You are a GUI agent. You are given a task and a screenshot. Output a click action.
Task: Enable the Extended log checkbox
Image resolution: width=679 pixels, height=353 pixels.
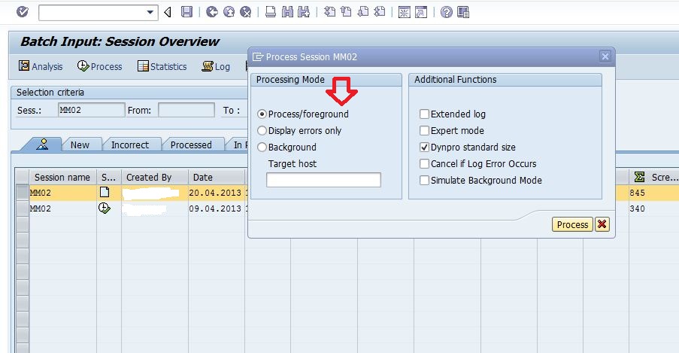(x=424, y=114)
